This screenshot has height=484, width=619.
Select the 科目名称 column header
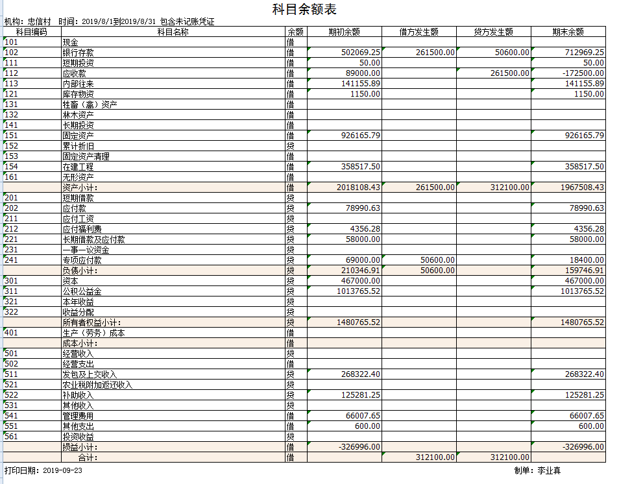(x=173, y=32)
